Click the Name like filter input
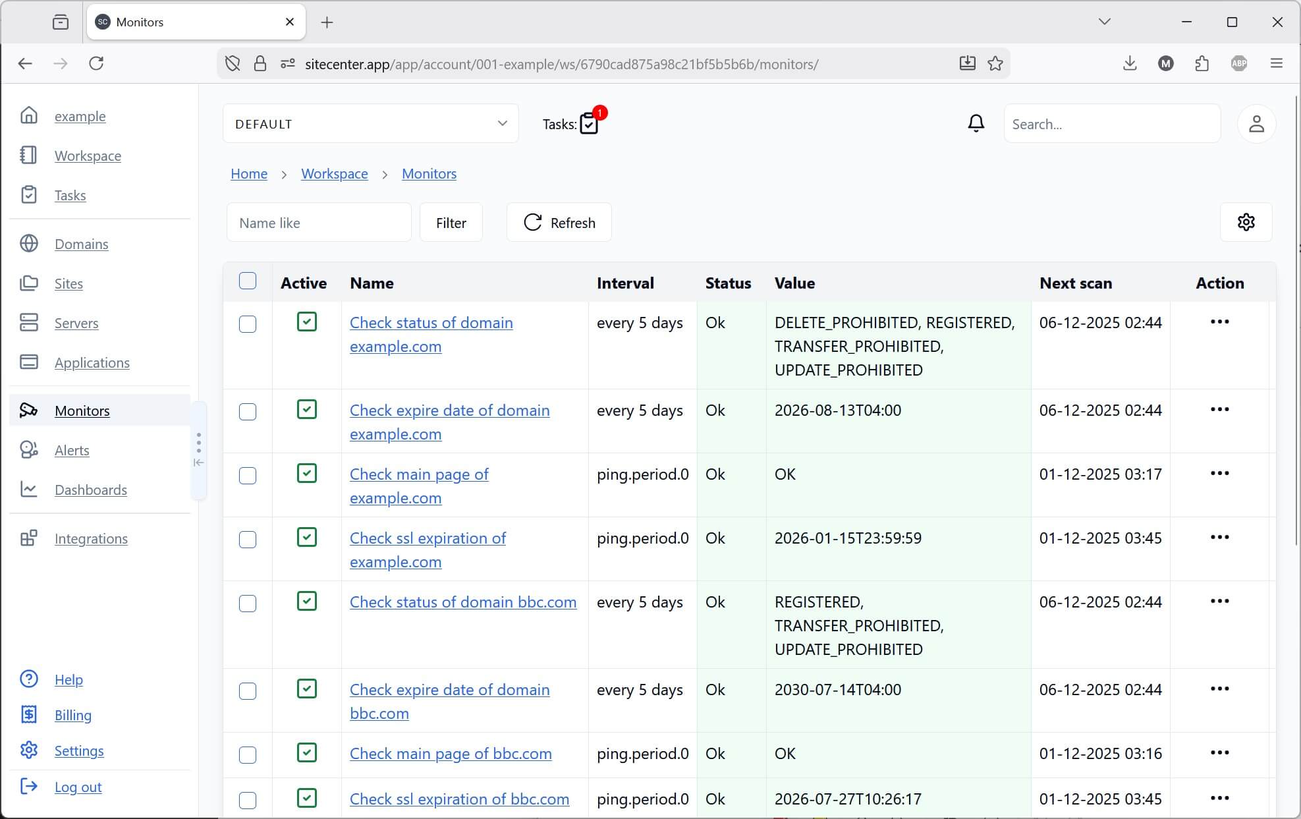This screenshot has height=819, width=1301. point(319,223)
